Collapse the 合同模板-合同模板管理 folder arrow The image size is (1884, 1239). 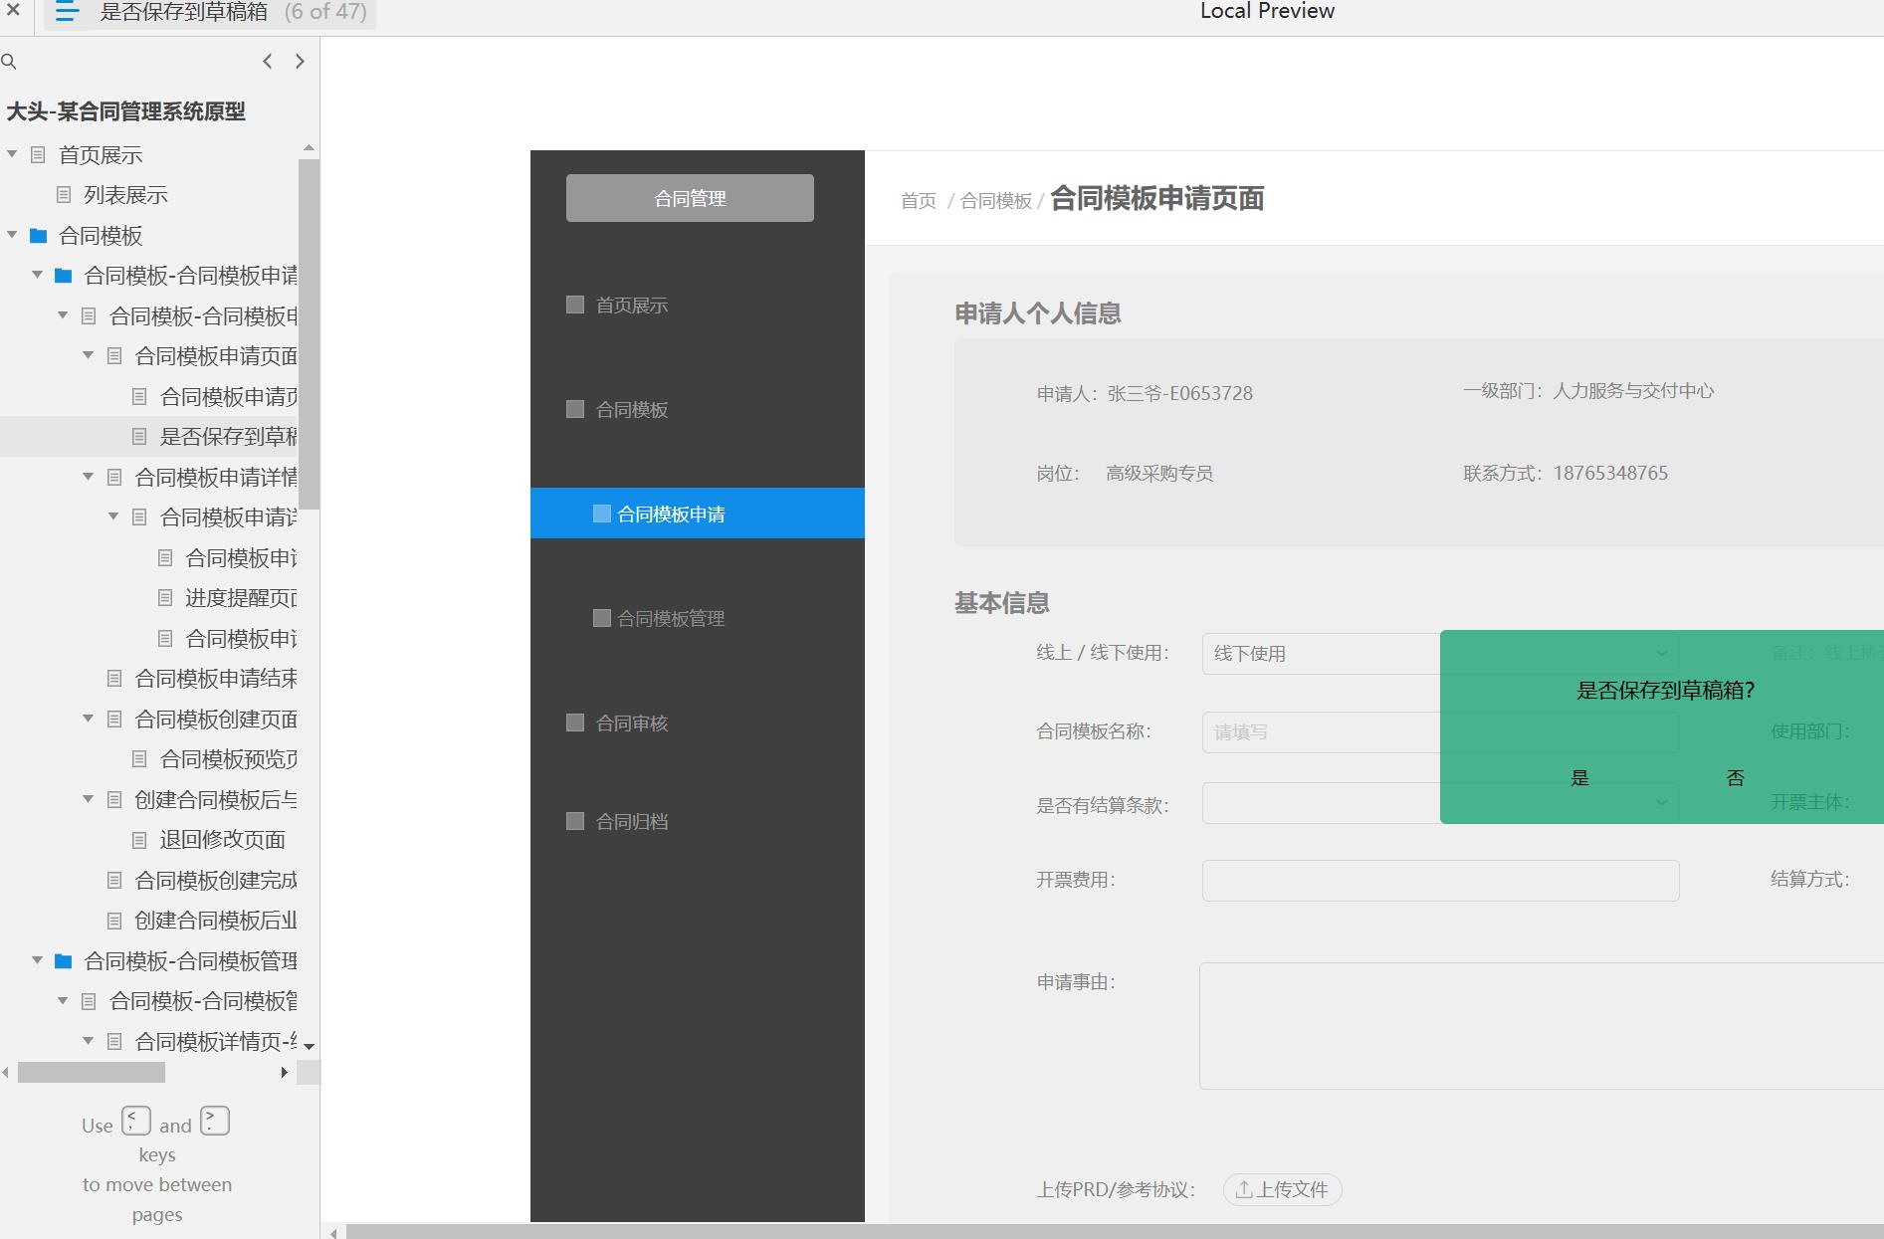[x=38, y=960]
